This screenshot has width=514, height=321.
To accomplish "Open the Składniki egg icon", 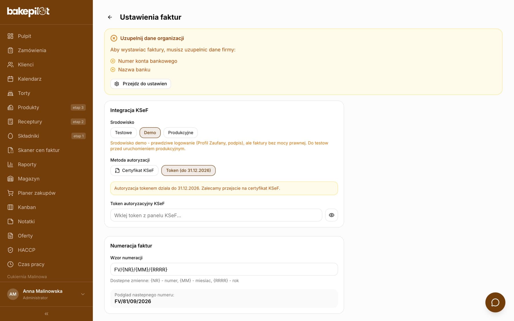I will click(10, 136).
